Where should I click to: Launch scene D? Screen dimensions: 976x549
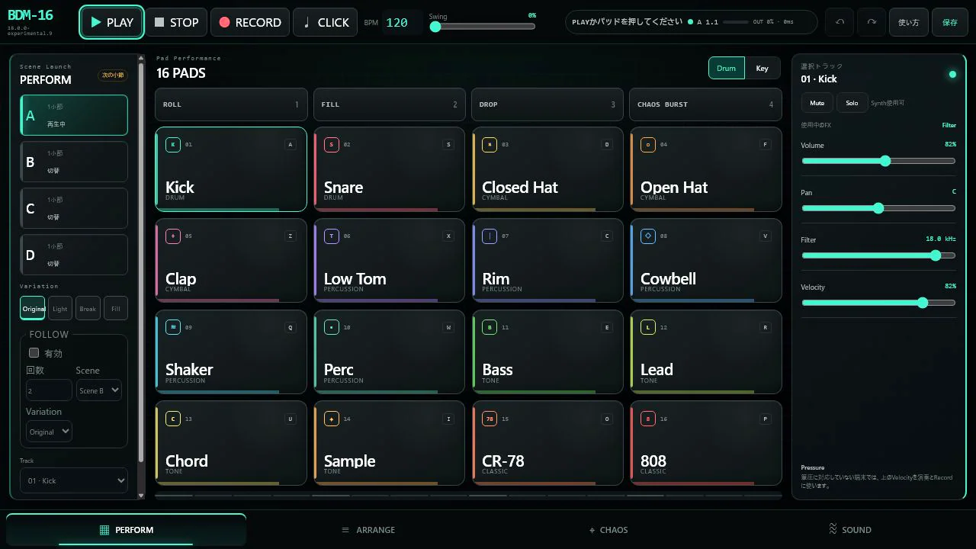coord(74,255)
